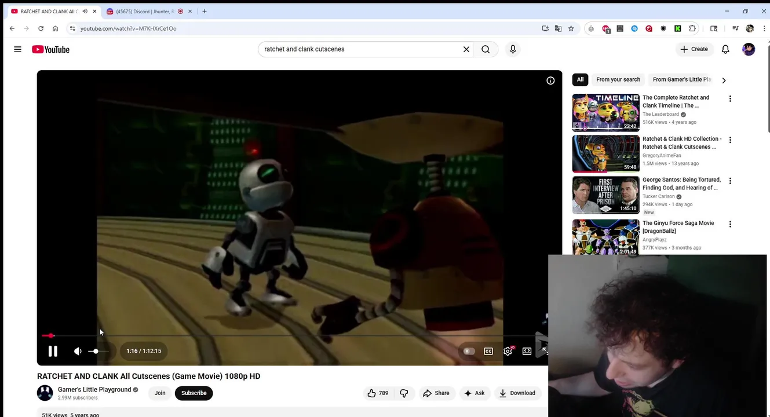Open the George Santos interview thumbnail
Image resolution: width=770 pixels, height=417 pixels.
click(x=605, y=195)
